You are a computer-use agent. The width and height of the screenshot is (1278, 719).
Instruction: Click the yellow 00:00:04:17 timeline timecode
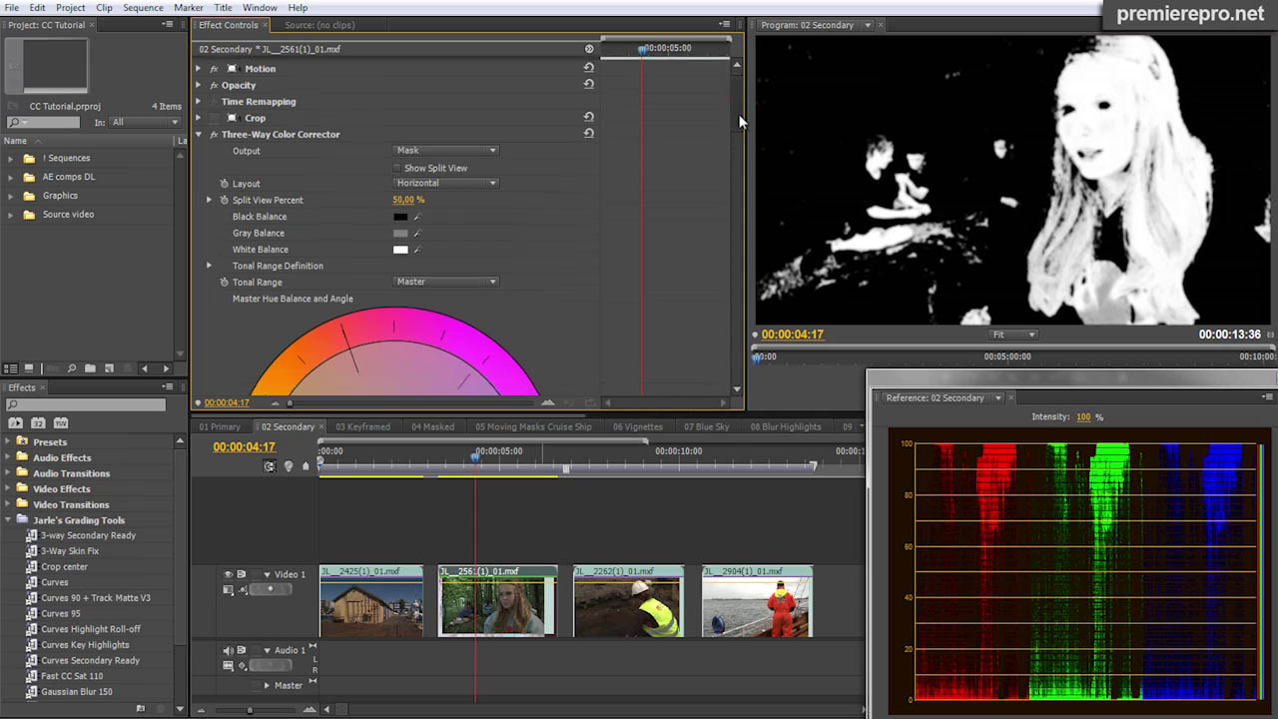[245, 446]
